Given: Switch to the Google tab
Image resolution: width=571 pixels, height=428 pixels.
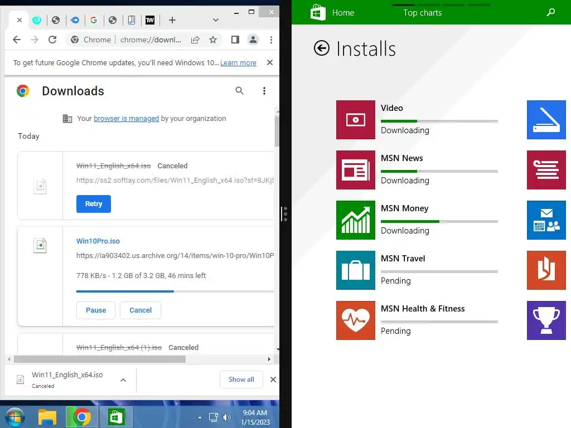Looking at the screenshot, I should [x=94, y=20].
